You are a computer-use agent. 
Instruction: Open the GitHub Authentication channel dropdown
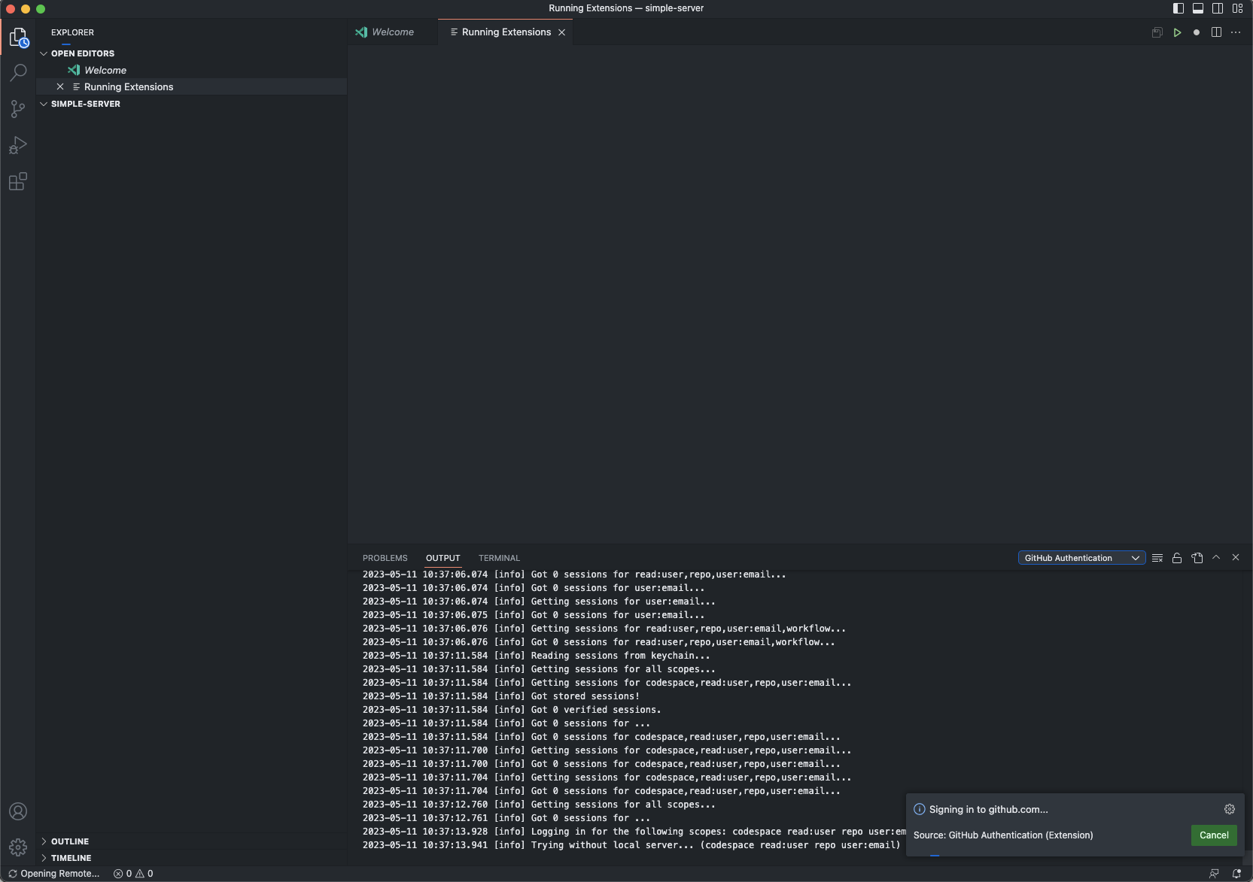pos(1081,558)
